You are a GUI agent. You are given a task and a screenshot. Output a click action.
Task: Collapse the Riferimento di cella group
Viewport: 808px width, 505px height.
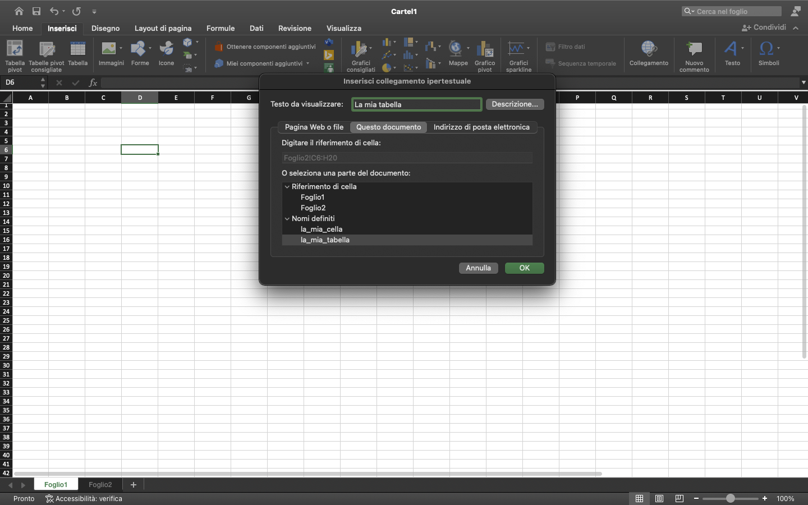pyautogui.click(x=287, y=186)
